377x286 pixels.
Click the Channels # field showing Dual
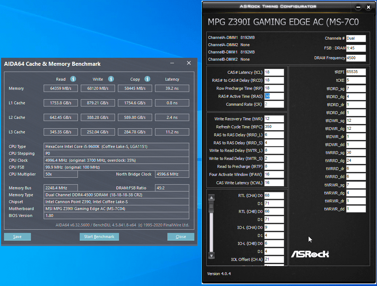click(x=356, y=38)
